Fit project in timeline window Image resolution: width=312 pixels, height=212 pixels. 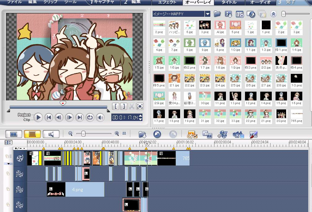[124, 133]
